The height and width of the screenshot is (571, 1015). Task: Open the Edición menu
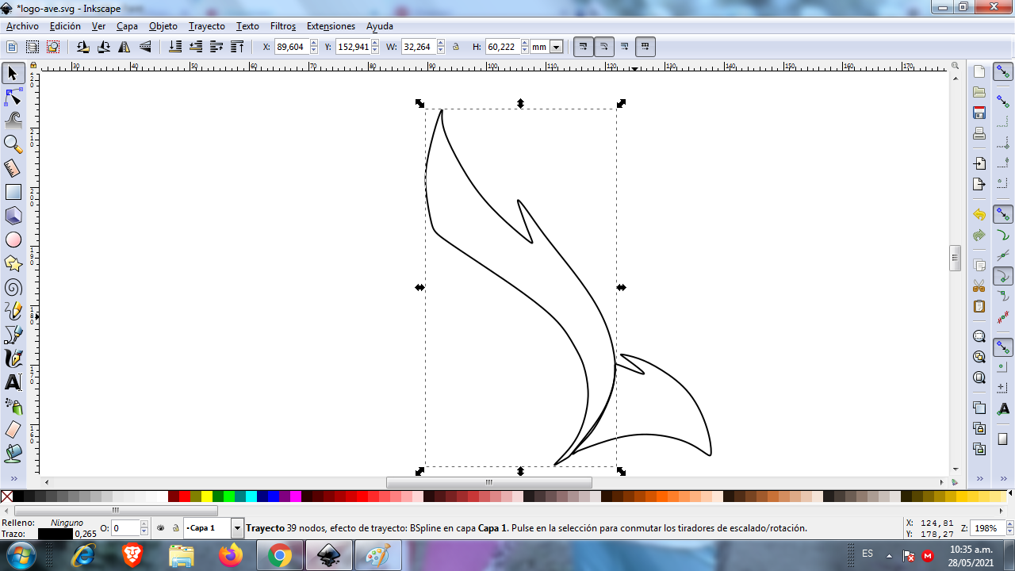point(65,26)
